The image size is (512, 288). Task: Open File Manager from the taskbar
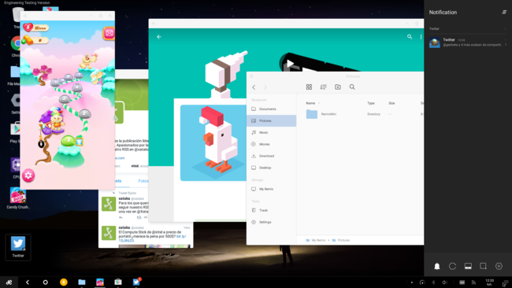tap(82, 282)
